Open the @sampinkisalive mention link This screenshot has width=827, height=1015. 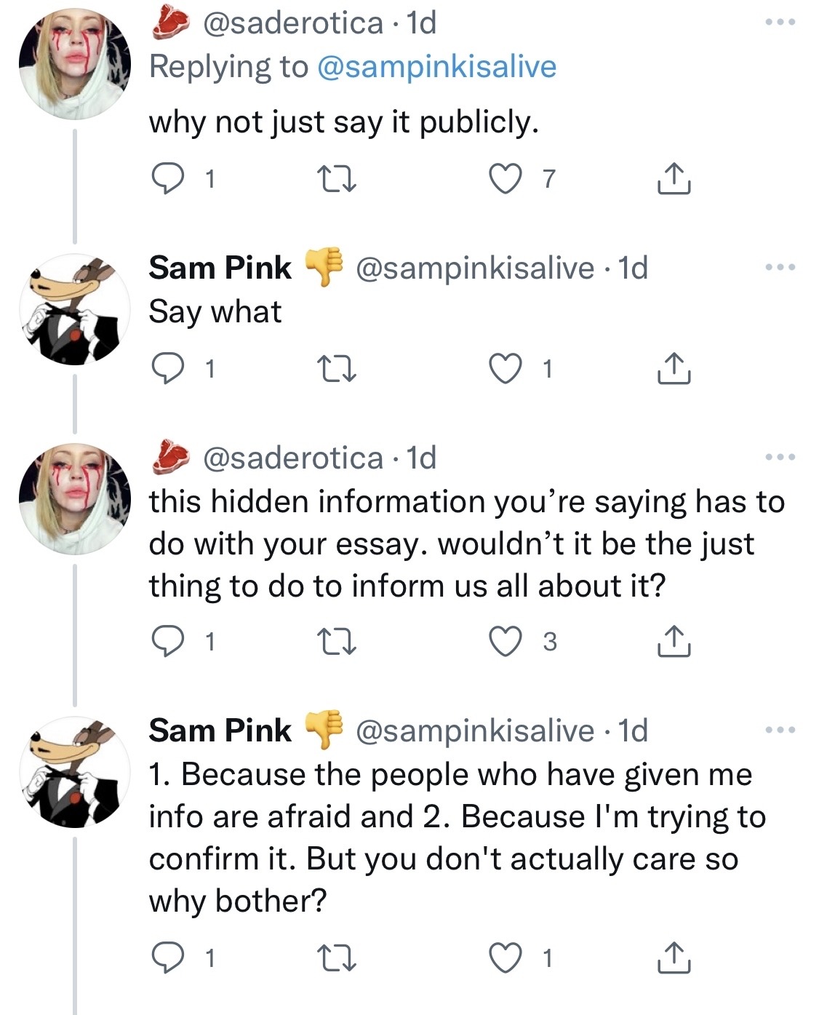437,67
